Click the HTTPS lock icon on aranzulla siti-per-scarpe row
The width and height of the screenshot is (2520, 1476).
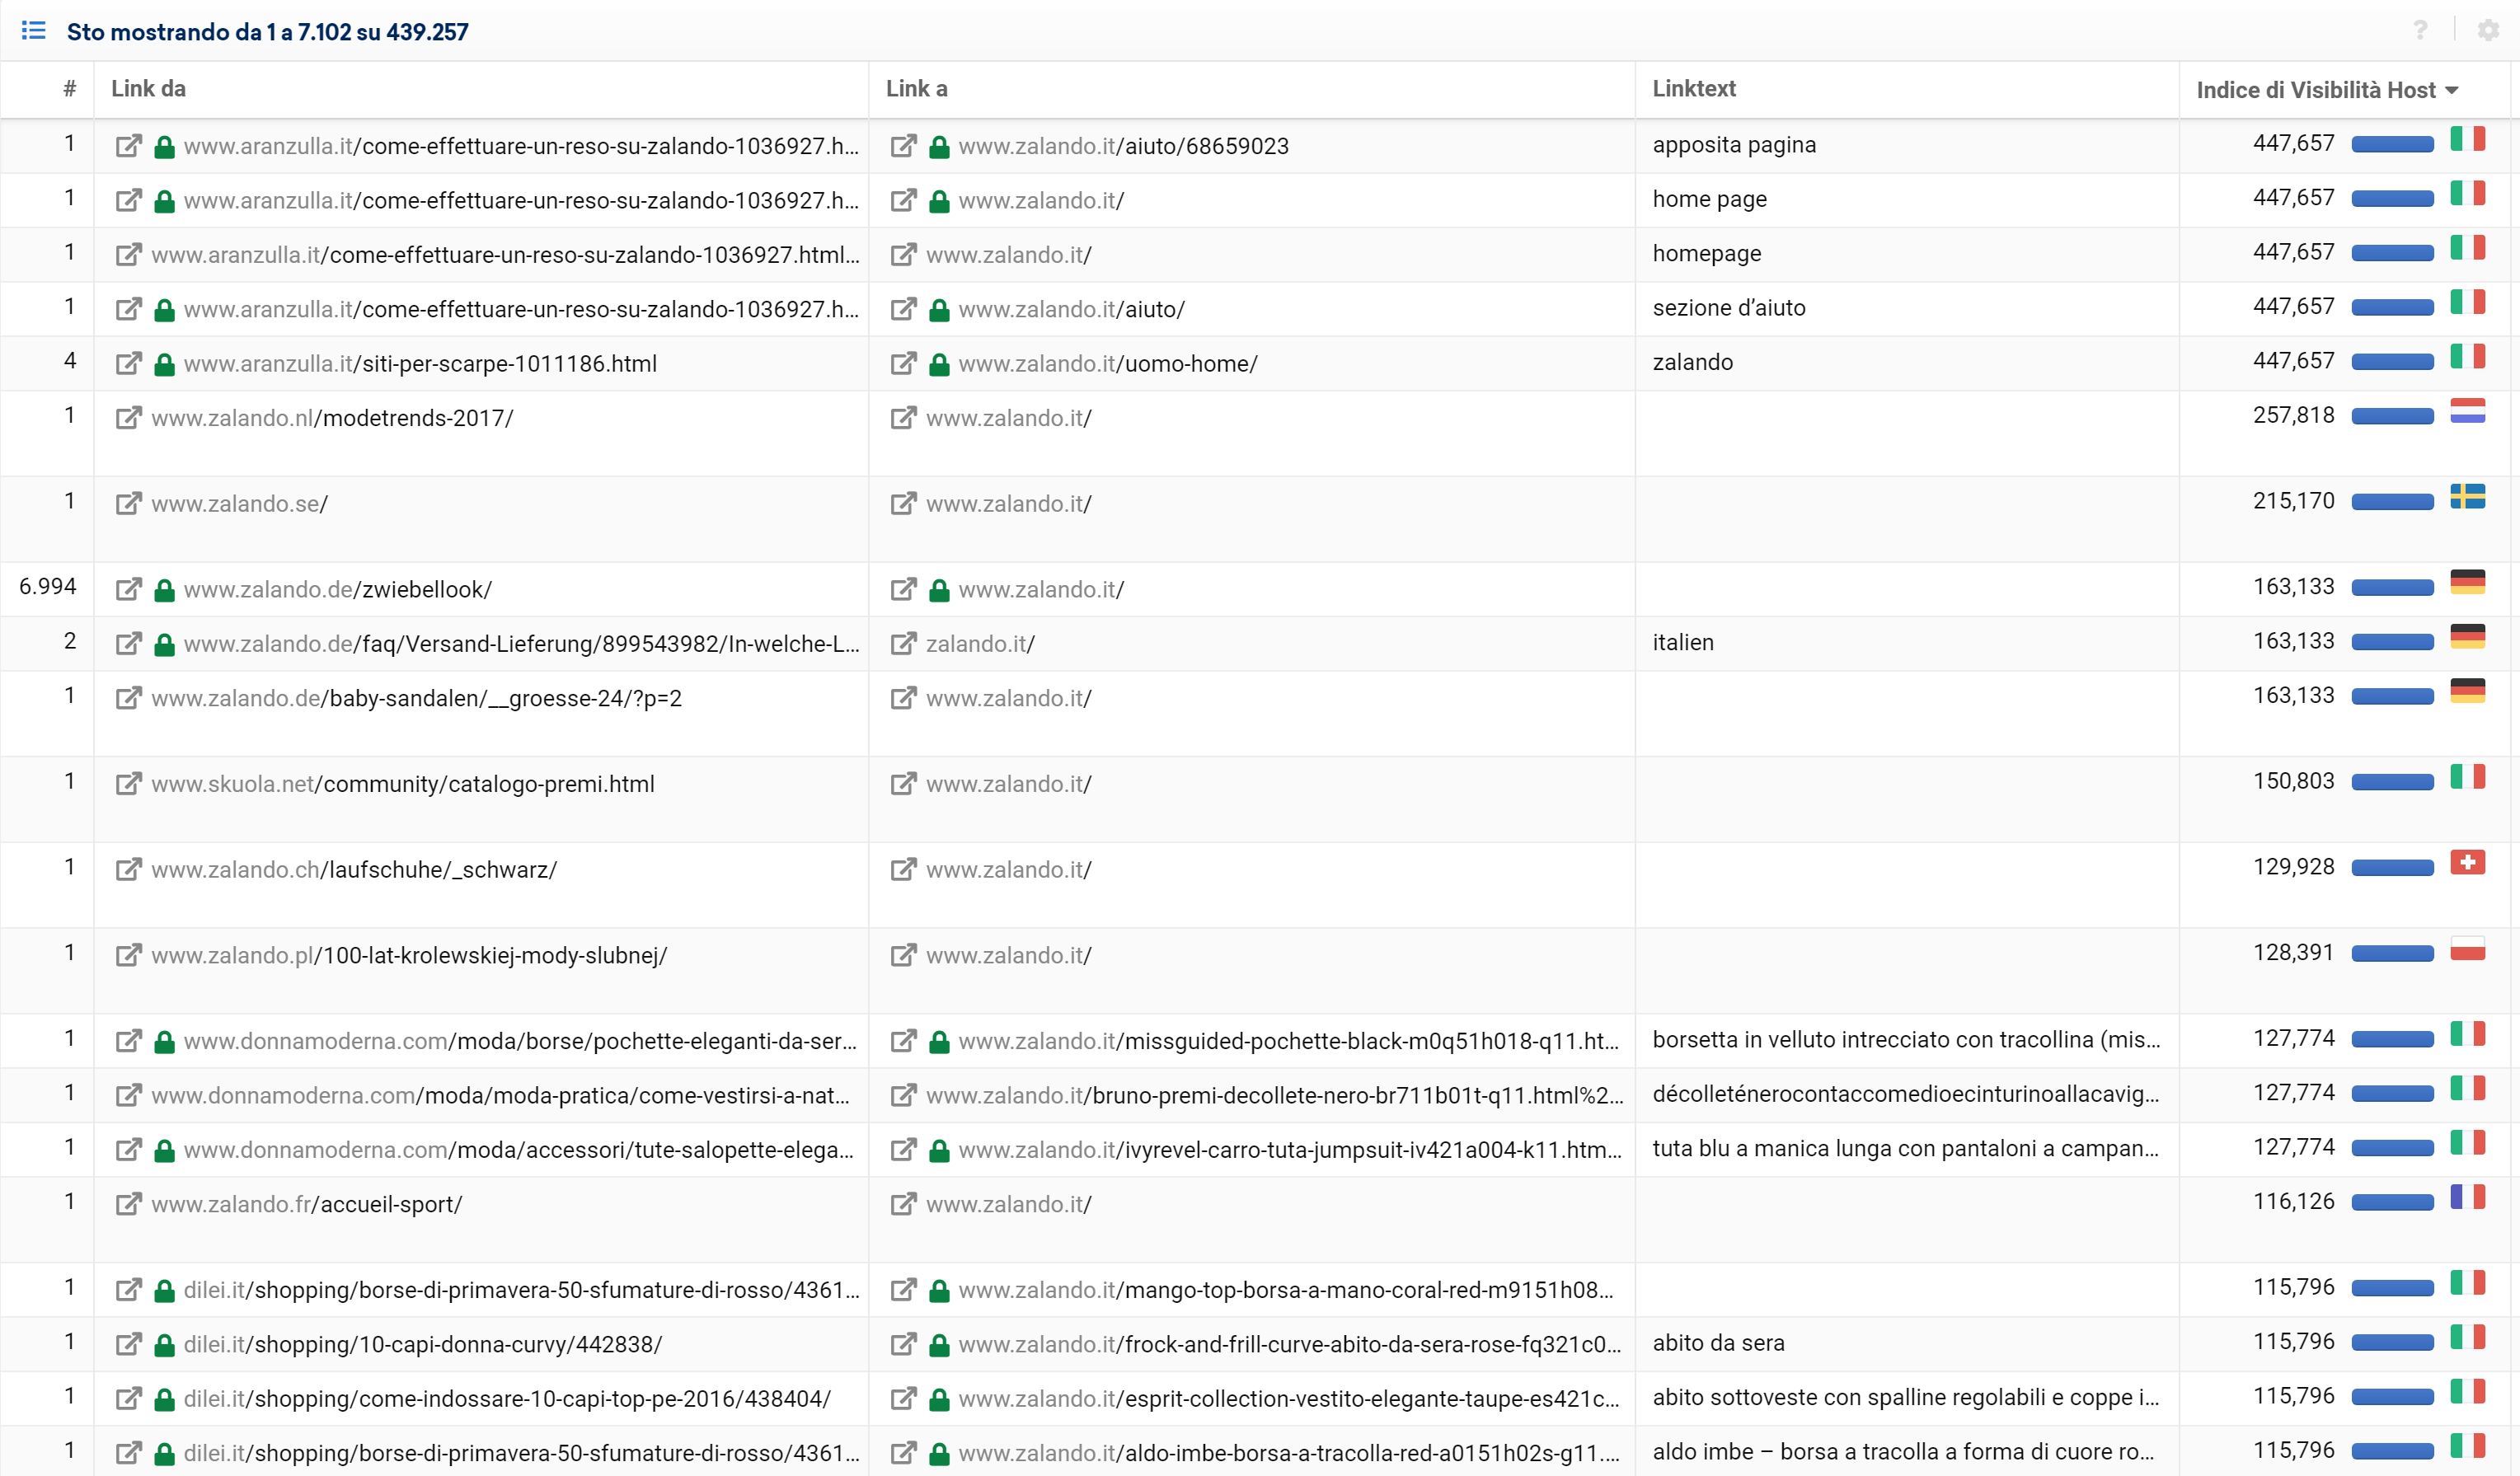click(x=165, y=364)
